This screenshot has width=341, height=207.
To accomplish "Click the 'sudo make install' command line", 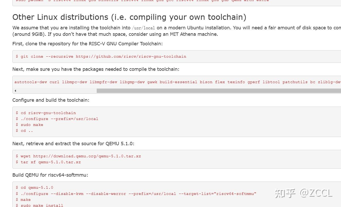I will pos(39,205).
